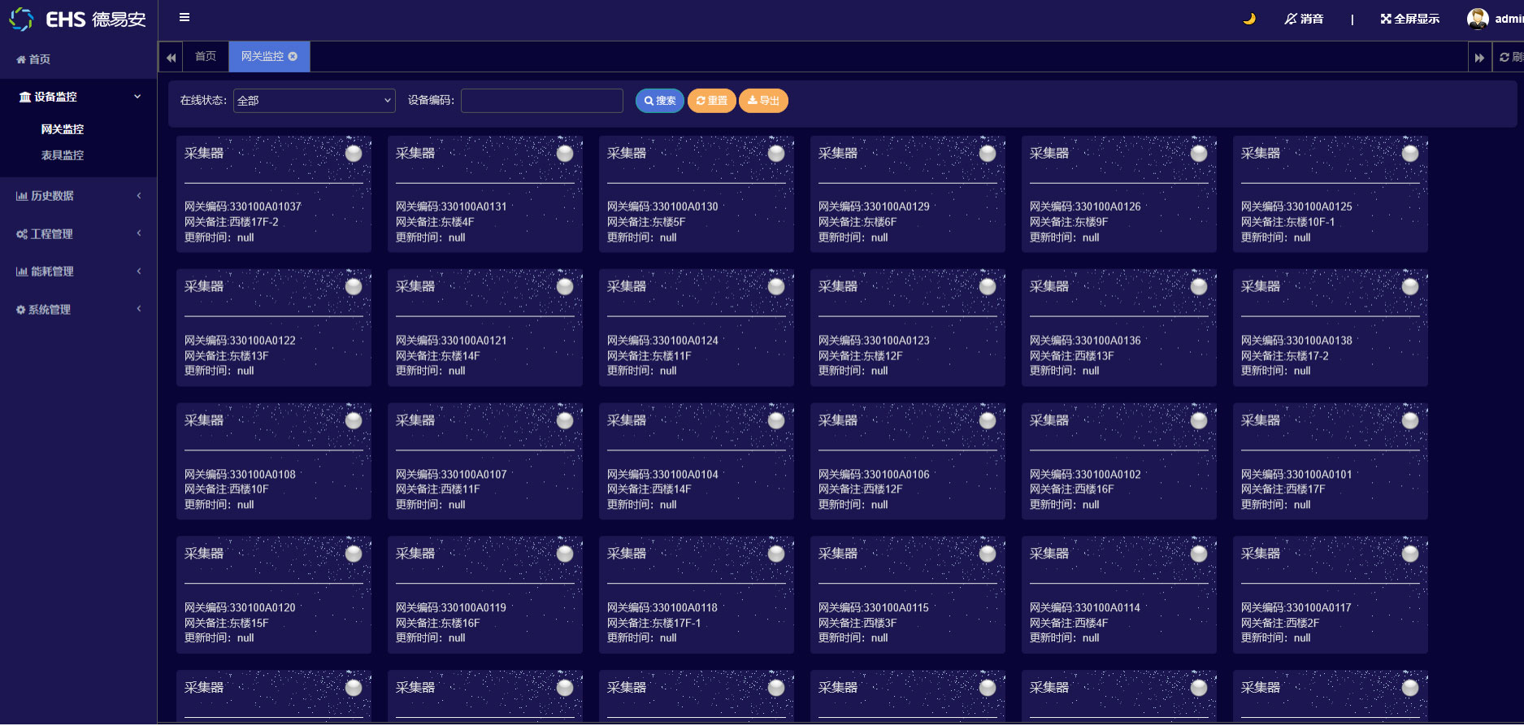Switch to the 首页 tab
This screenshot has width=1524, height=726.
[206, 56]
